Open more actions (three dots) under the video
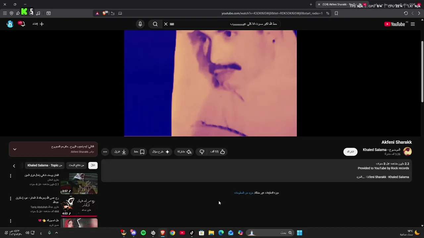 coord(105,152)
